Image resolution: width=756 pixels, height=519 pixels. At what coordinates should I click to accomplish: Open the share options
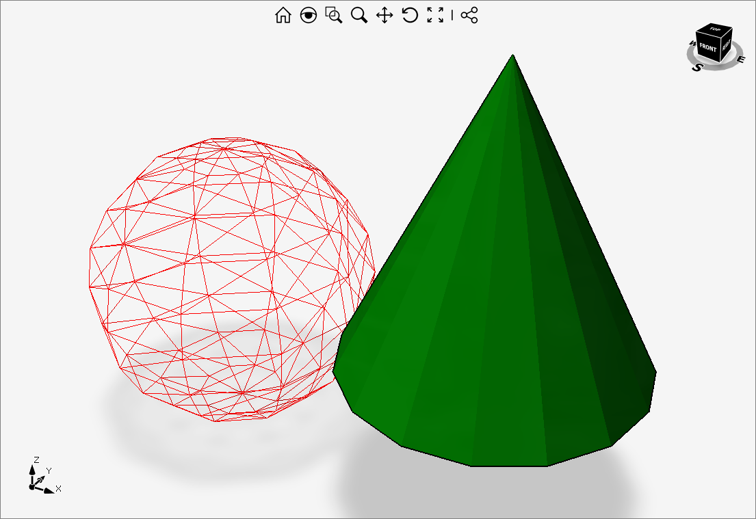click(469, 15)
